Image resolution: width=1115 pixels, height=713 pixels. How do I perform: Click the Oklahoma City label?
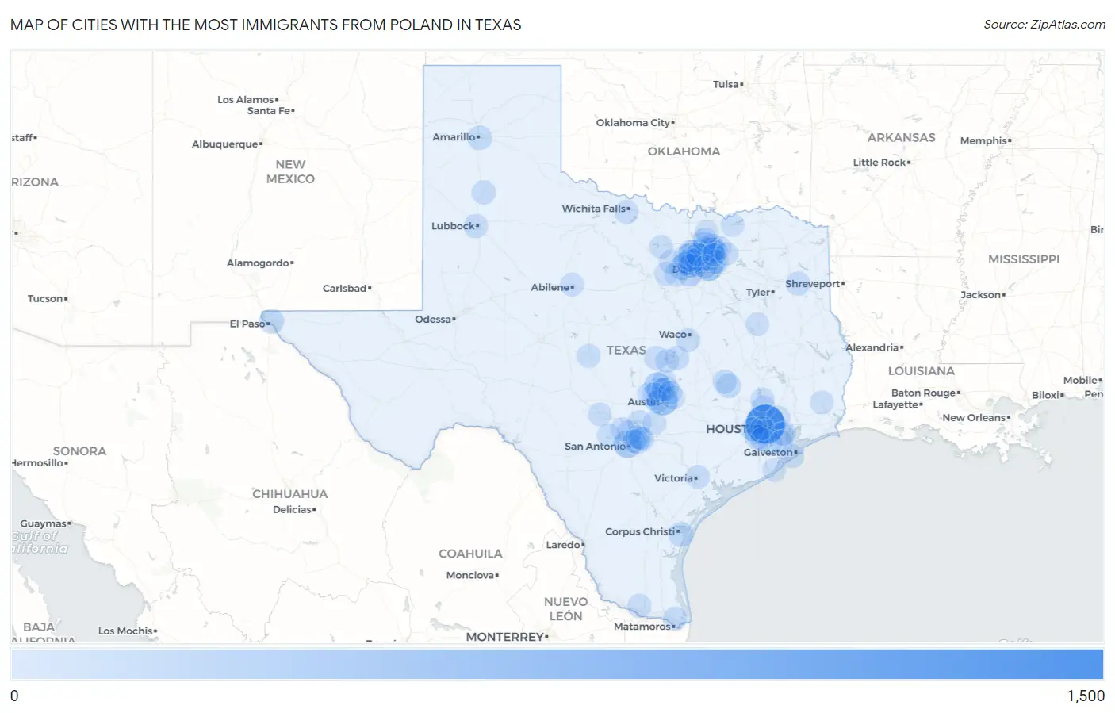(634, 122)
